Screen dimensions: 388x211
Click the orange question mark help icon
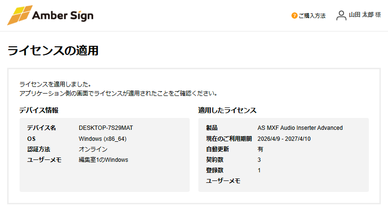294,16
